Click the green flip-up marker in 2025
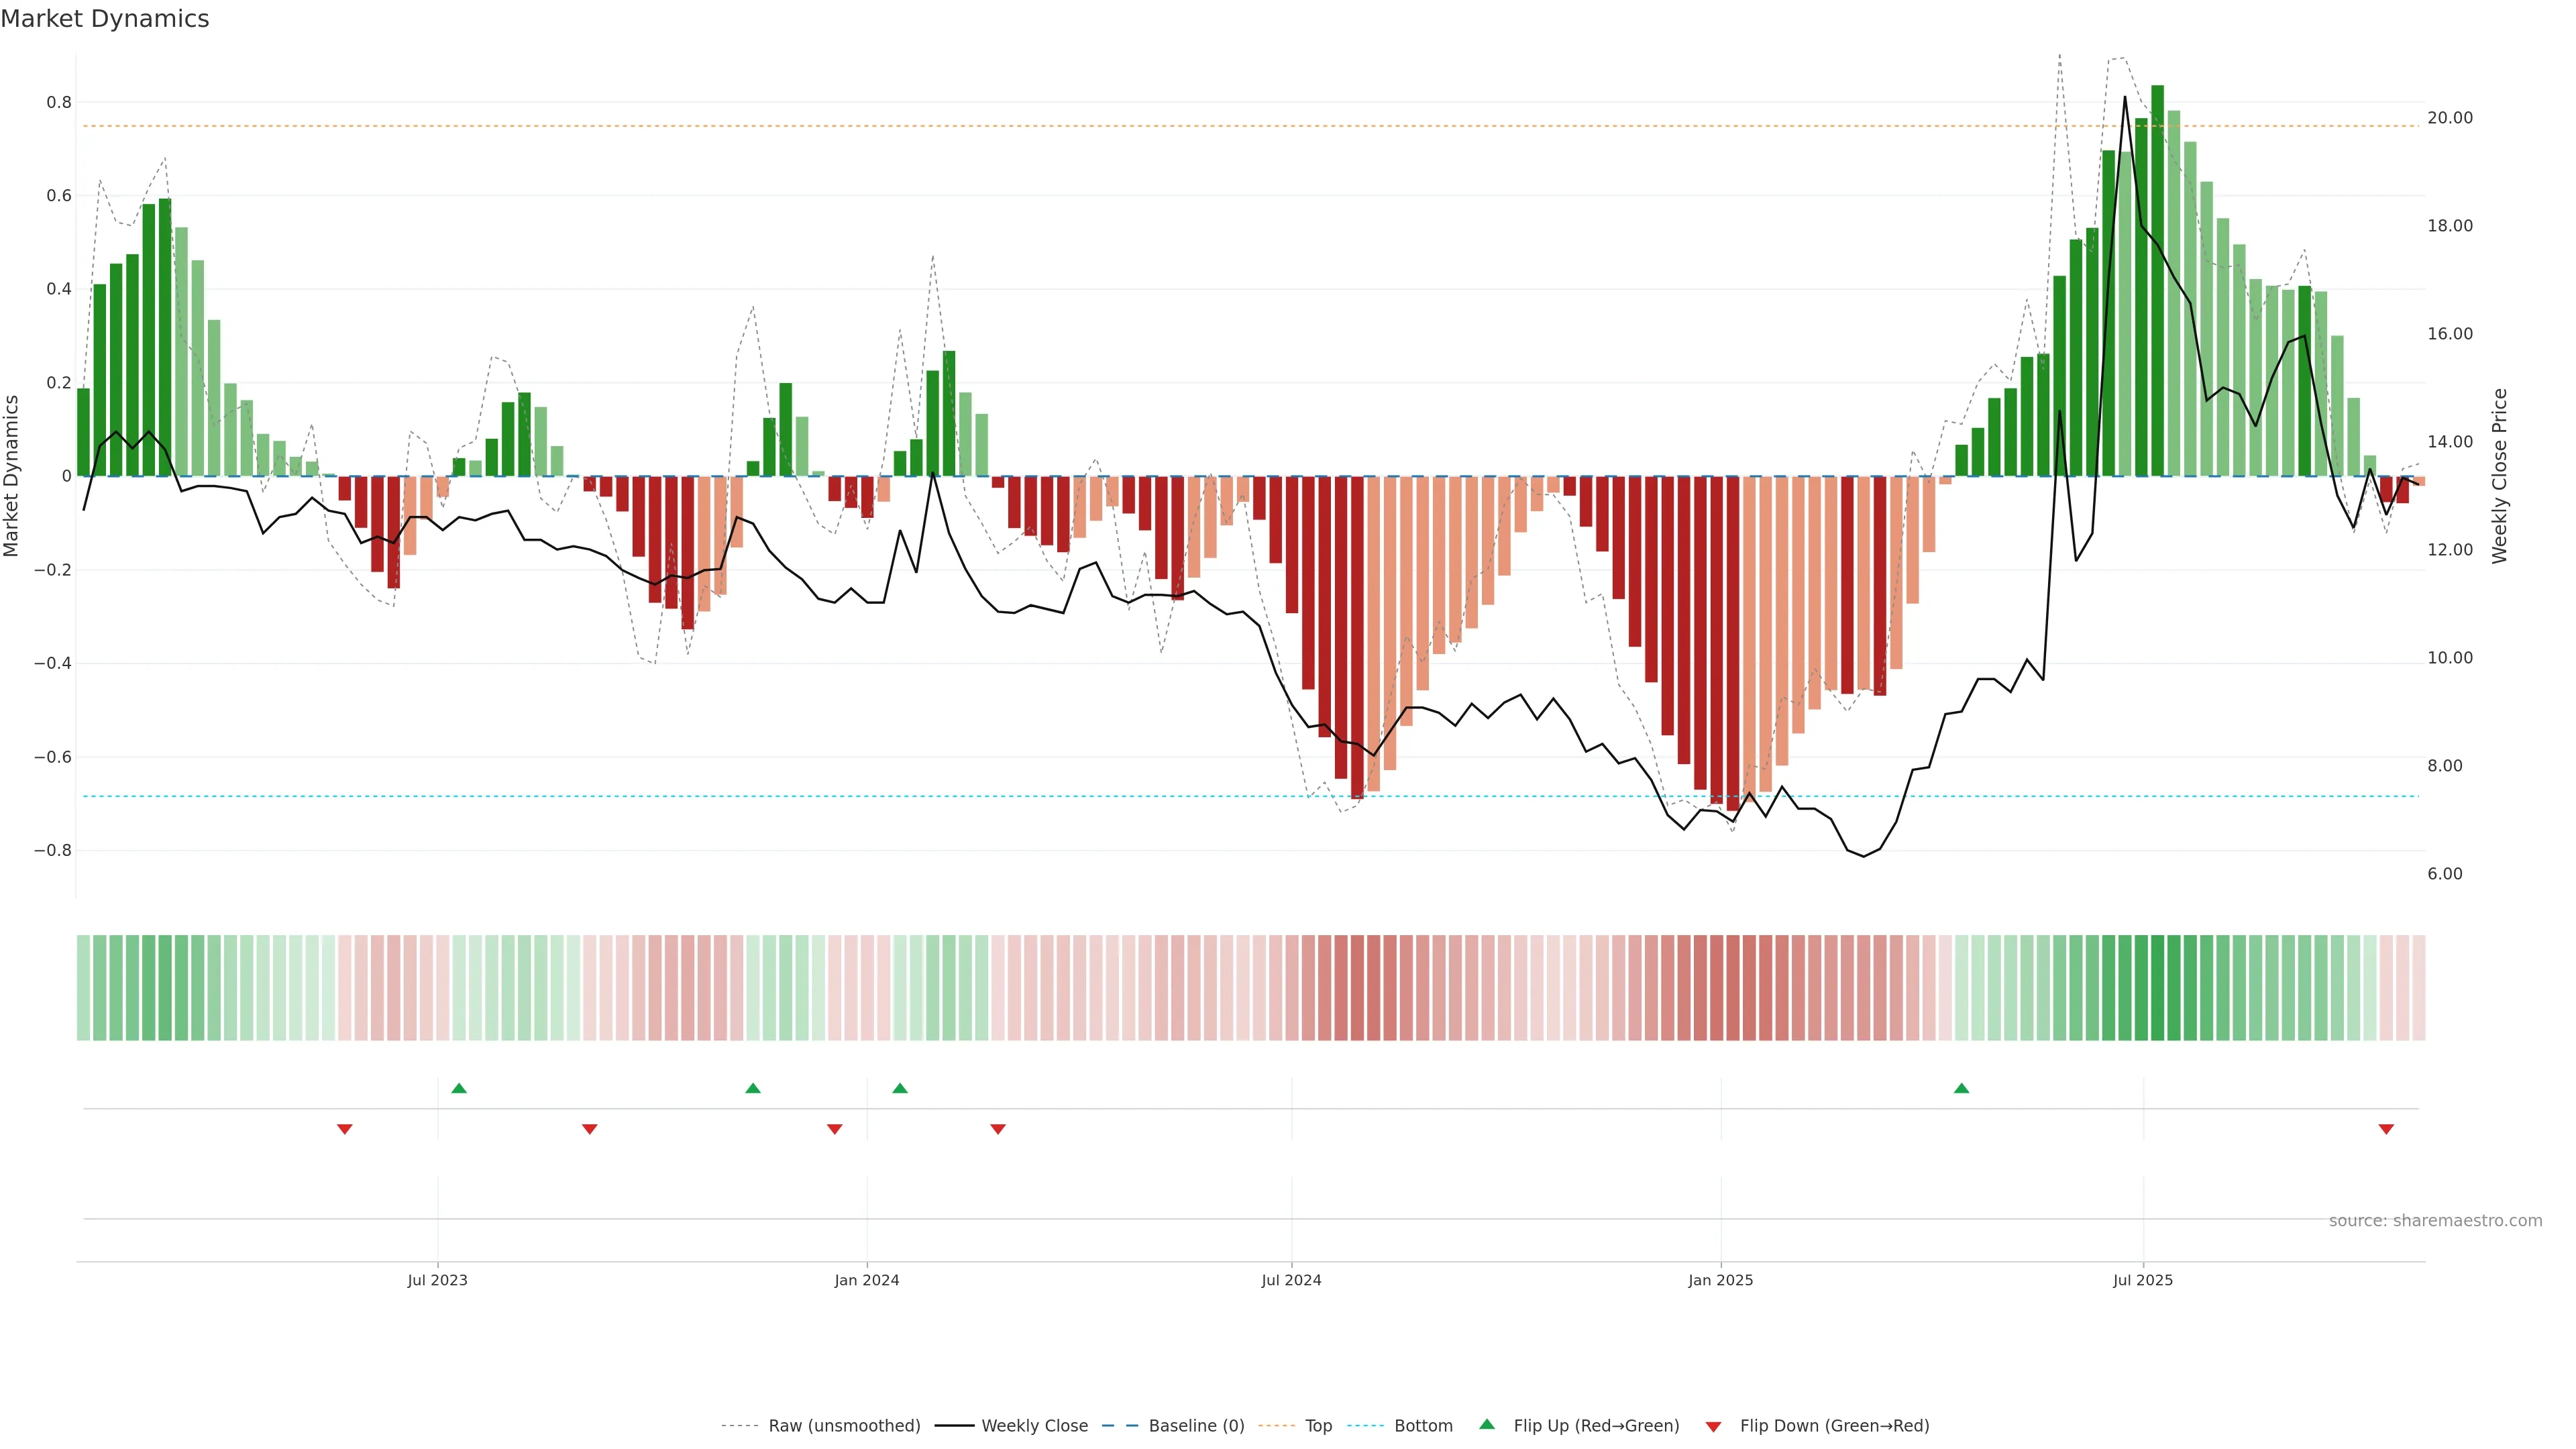The width and height of the screenshot is (2576, 1449). coord(1961,1088)
